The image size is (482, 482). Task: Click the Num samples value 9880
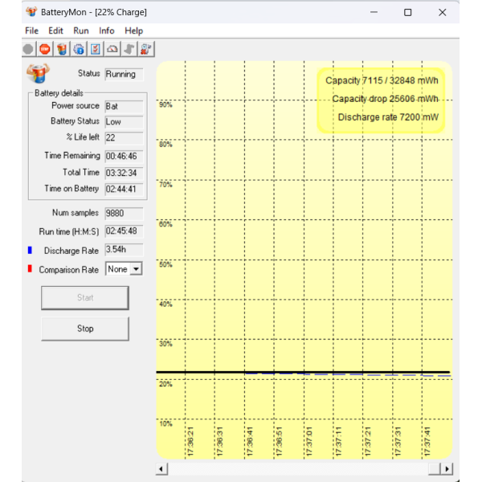[x=124, y=213]
